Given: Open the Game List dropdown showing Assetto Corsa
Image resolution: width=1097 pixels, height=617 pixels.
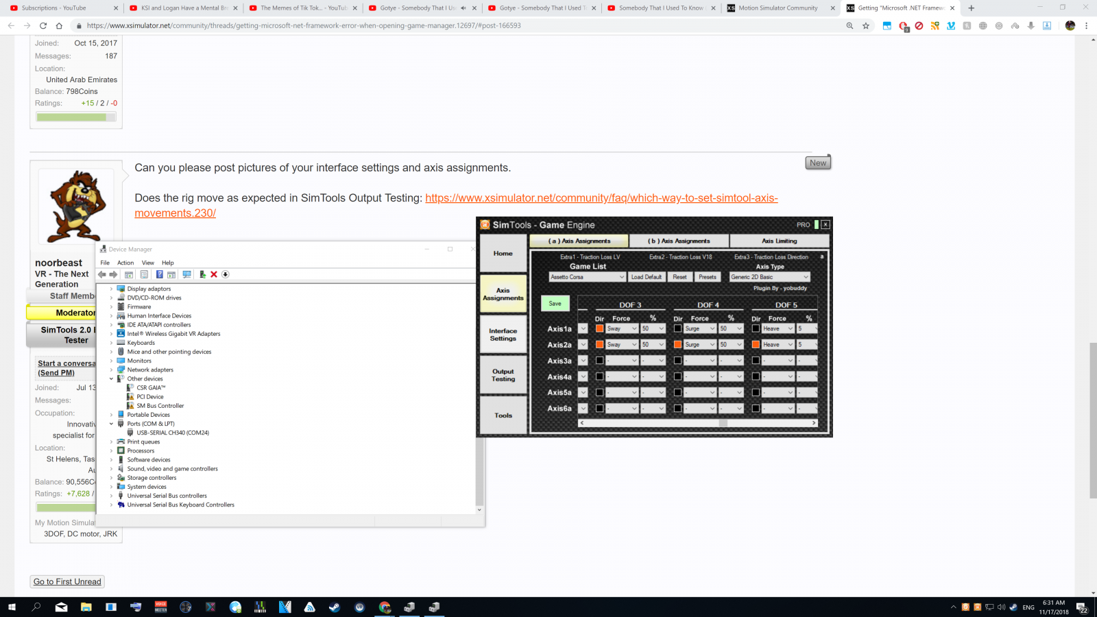Looking at the screenshot, I should point(588,277).
